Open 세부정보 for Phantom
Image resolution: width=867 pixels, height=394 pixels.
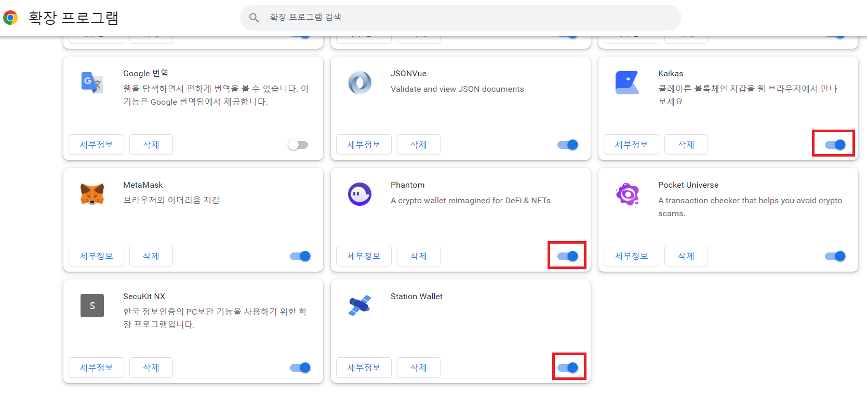tap(364, 256)
